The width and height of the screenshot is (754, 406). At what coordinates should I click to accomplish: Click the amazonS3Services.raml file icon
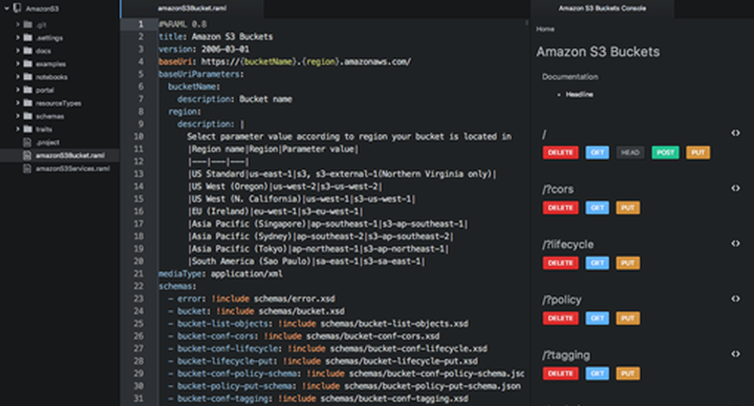[x=27, y=168]
